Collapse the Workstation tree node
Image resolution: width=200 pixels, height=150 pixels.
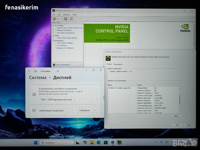(53, 40)
